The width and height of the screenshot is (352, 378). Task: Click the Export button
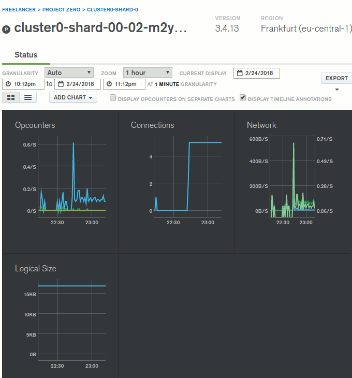[x=336, y=78]
